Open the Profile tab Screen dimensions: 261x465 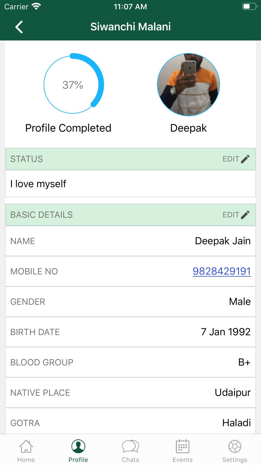pos(78,450)
